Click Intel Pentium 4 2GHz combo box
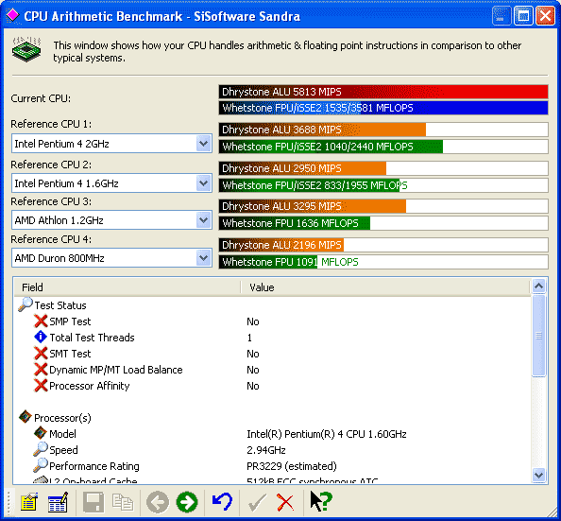 (x=111, y=144)
